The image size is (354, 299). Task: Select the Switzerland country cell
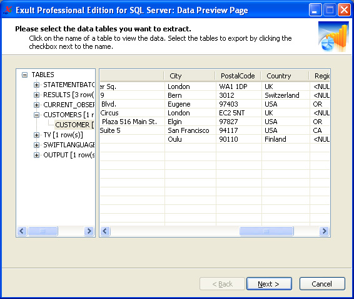click(286, 95)
